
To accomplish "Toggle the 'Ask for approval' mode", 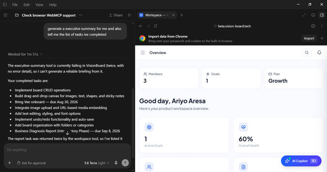I will 31,163.
